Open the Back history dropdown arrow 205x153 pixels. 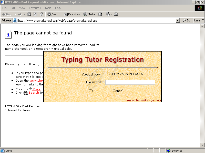[15, 14]
